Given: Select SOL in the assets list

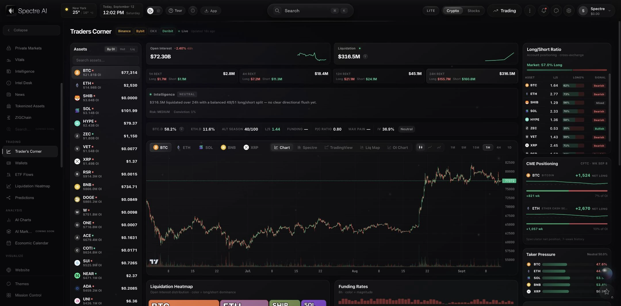Looking at the screenshot, I should point(106,111).
